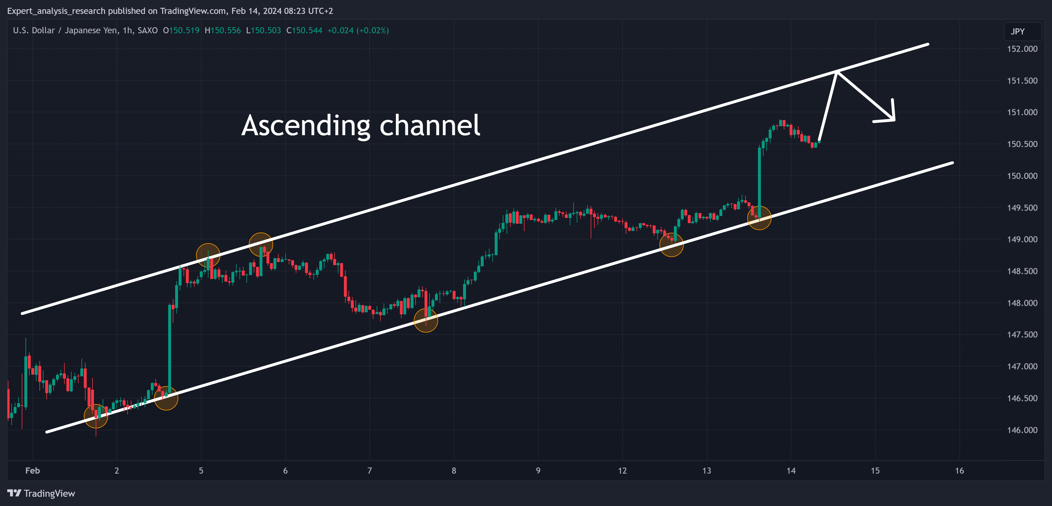Click the open price value O150.519
The width and height of the screenshot is (1052, 506).
point(181,31)
